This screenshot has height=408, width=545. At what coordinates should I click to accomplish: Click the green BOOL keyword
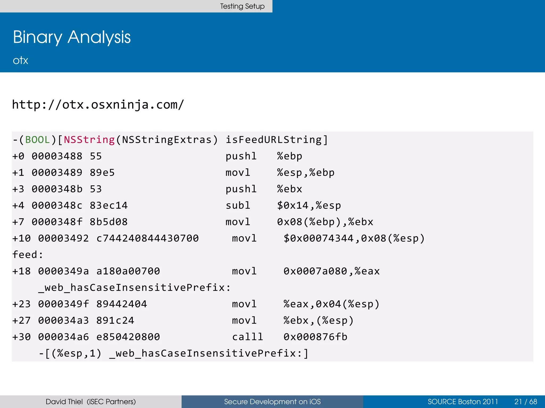(x=38, y=140)
